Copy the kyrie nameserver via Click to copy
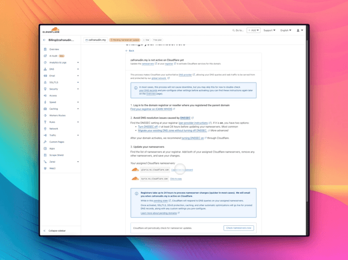Screen dimensions: 348x260 176,179
